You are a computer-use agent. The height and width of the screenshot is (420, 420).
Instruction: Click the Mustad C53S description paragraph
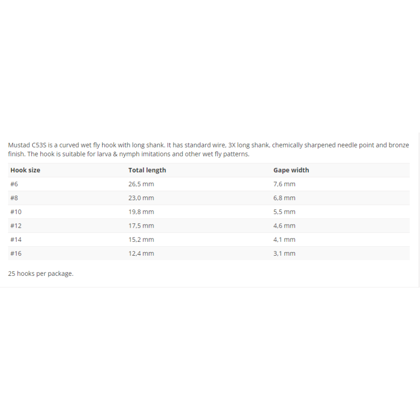click(x=209, y=149)
